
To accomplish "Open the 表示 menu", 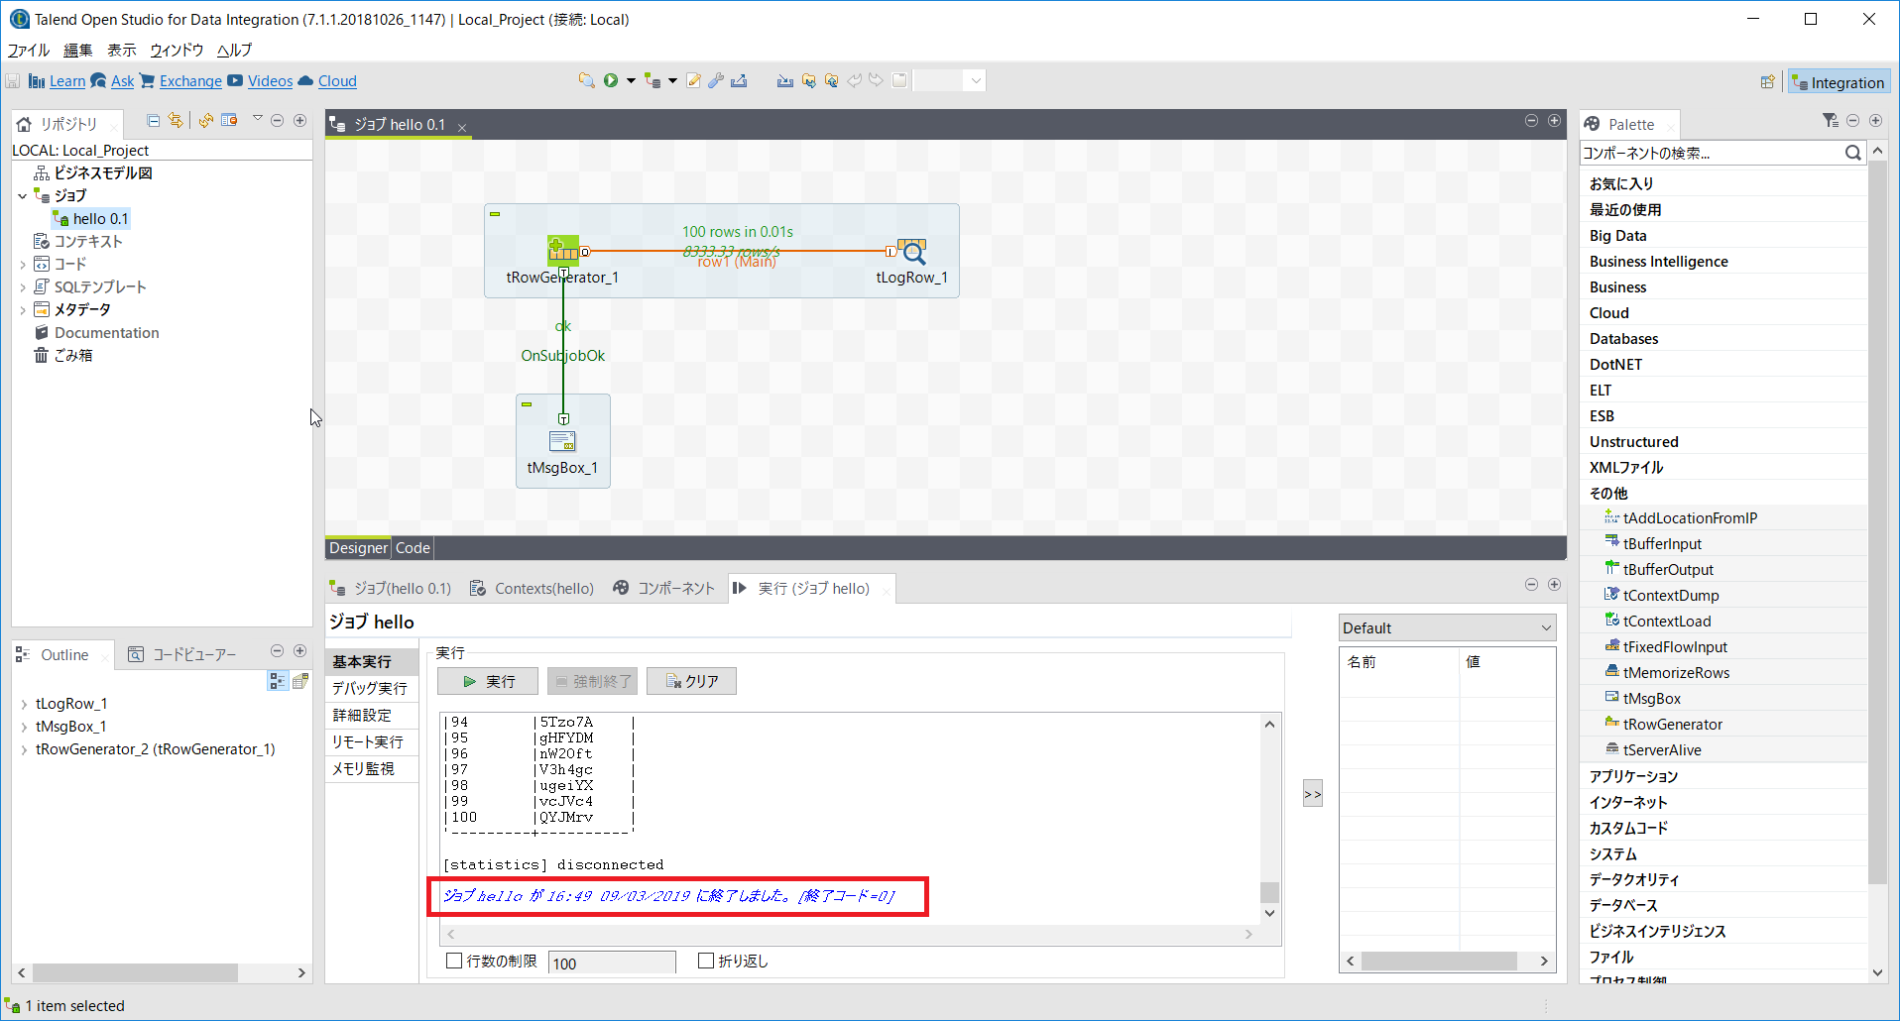I will click(121, 50).
